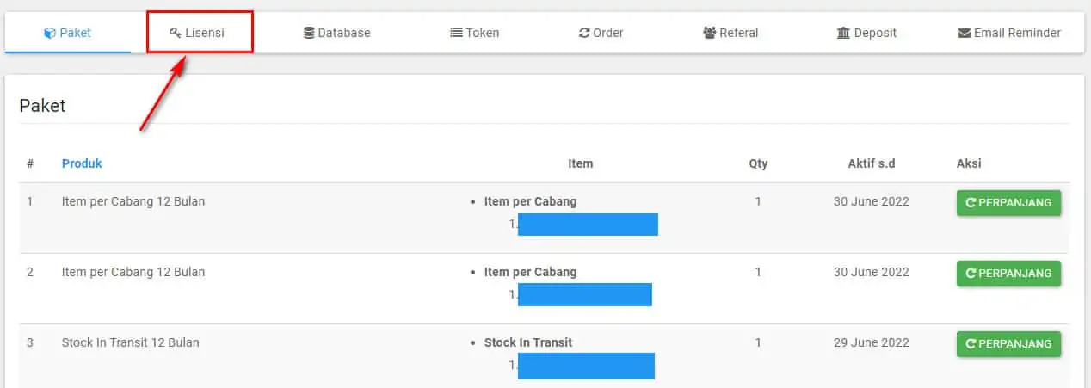Click PERPANJANG button for row 1
This screenshot has height=388, width=1091.
1008,203
